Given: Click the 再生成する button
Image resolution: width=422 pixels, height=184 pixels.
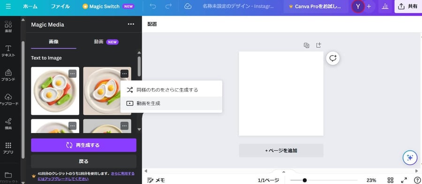Looking at the screenshot, I should point(84,145).
